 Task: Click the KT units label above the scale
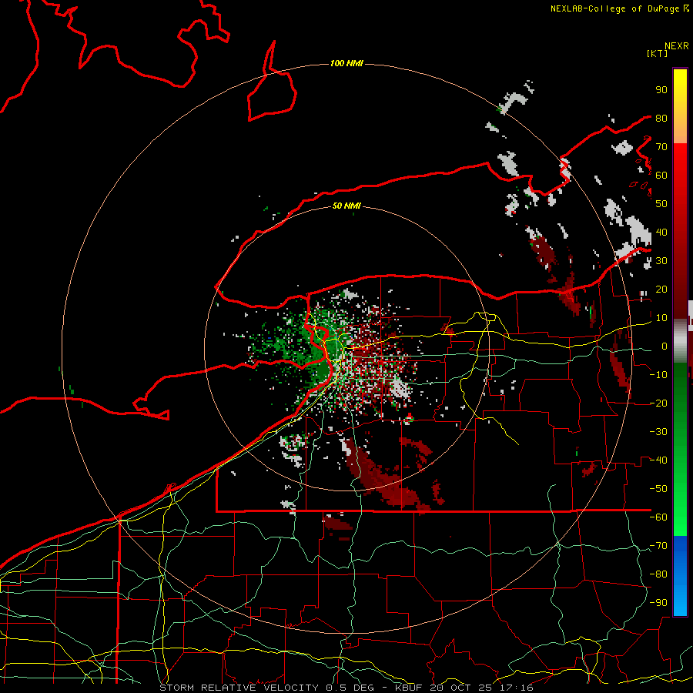[x=658, y=53]
